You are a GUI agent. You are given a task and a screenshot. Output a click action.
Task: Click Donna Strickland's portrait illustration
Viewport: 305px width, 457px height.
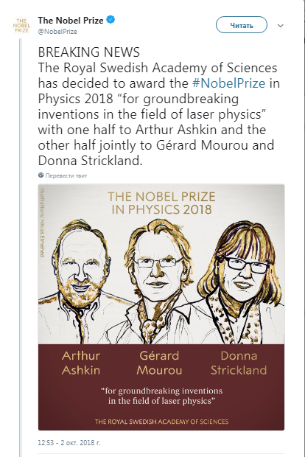[243, 282]
